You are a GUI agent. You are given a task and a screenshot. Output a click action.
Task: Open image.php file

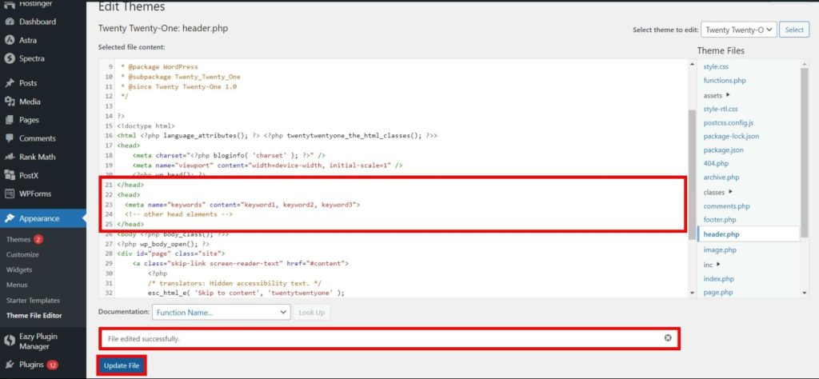point(720,250)
